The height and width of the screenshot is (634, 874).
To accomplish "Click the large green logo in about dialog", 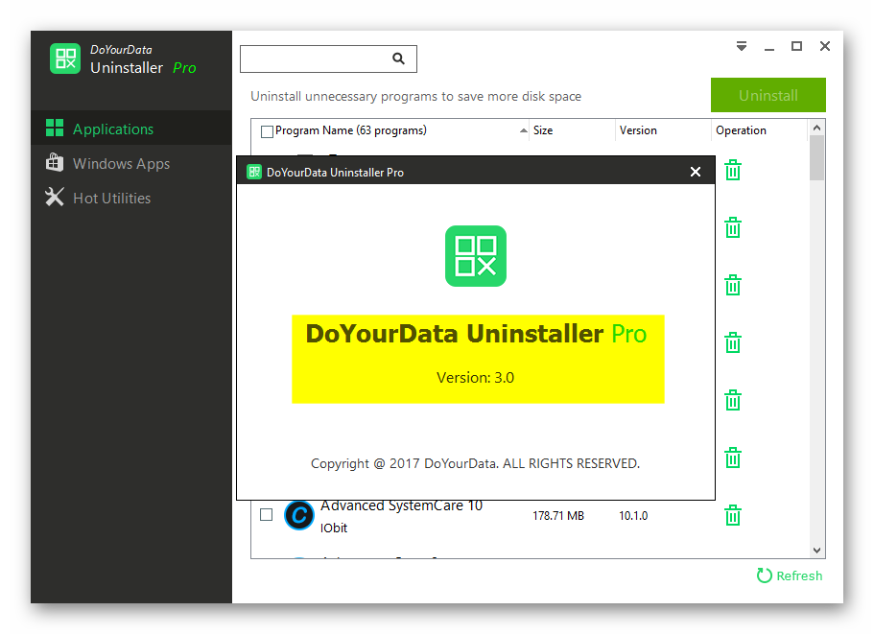I will tap(476, 256).
